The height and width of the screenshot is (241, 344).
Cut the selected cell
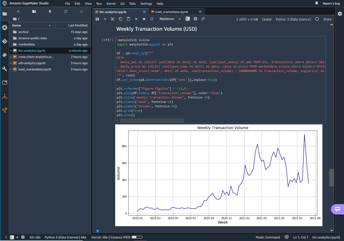pos(113,19)
